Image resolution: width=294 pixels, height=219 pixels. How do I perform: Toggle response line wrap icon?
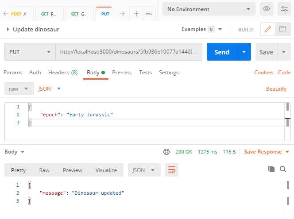[x=171, y=170]
